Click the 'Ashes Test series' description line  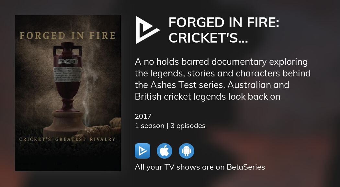[212, 85]
